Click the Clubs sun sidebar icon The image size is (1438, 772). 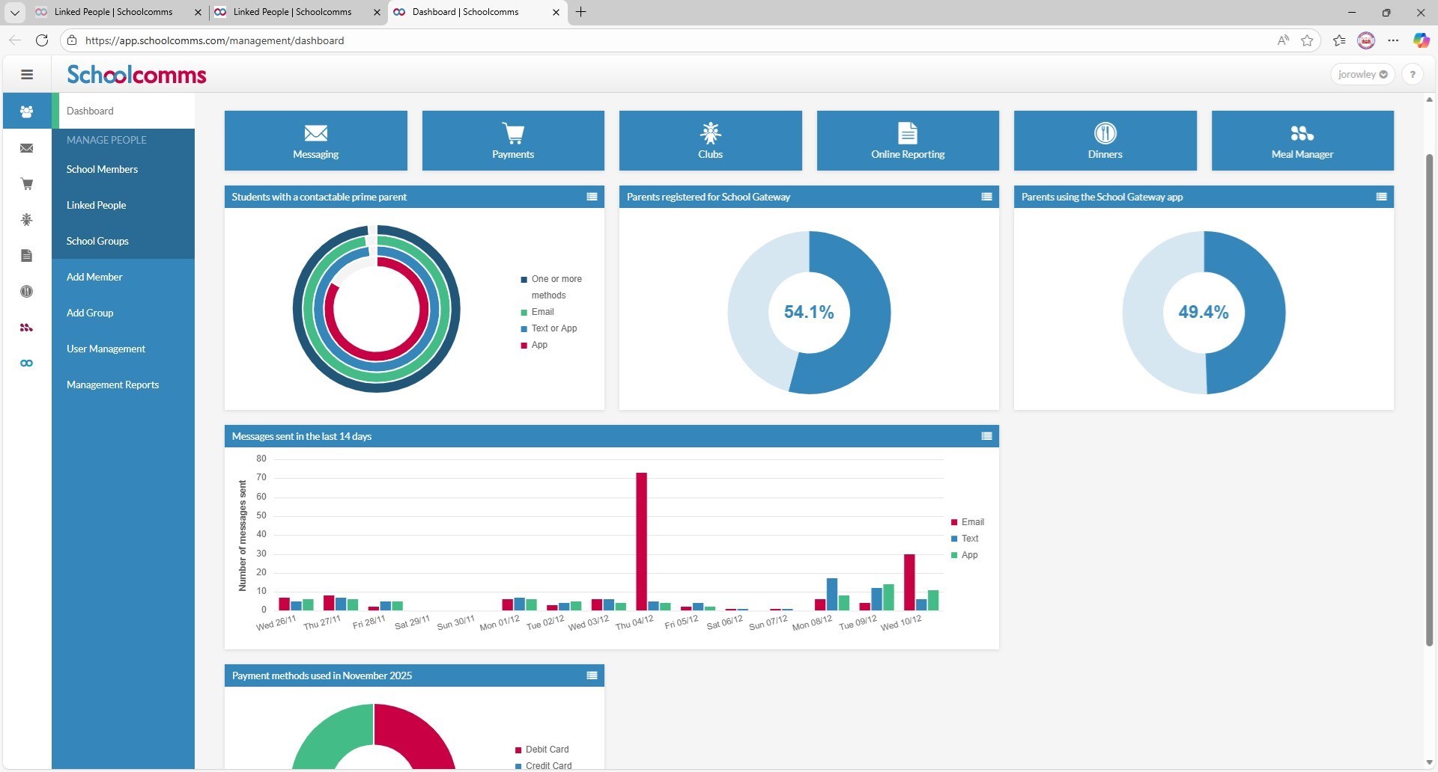[27, 220]
